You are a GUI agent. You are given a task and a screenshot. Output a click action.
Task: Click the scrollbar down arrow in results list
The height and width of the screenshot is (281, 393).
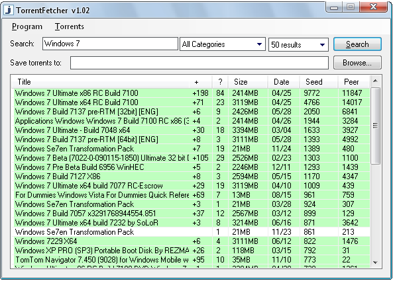[x=375, y=262]
